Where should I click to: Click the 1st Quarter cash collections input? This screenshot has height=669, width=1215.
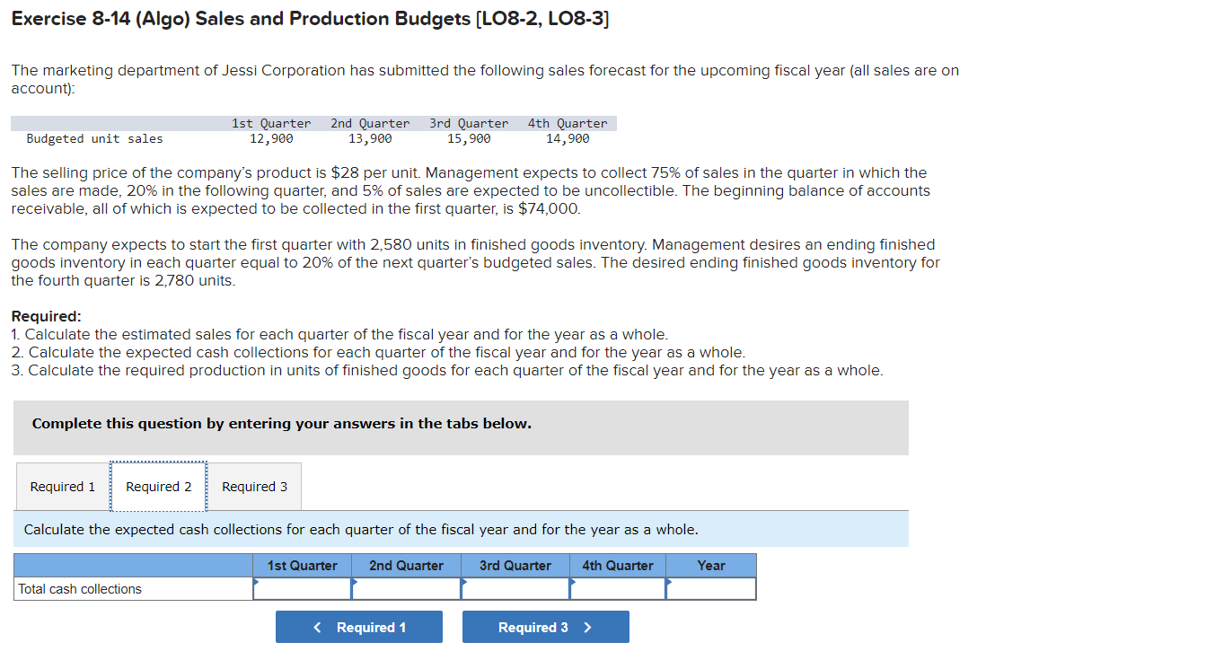point(305,588)
